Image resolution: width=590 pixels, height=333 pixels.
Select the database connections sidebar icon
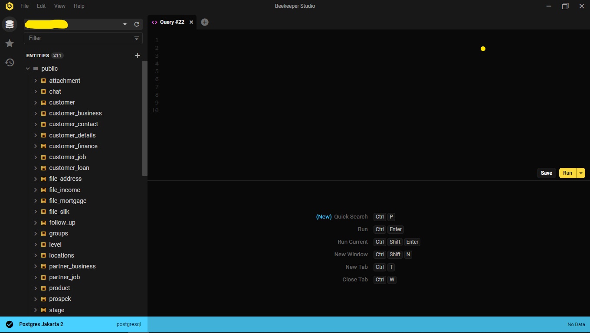coord(10,24)
